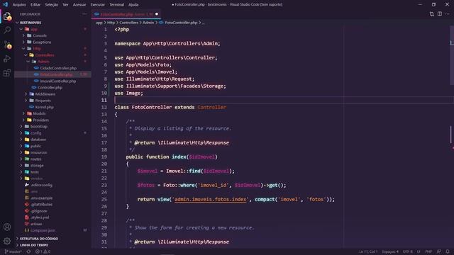The image size is (454, 255).
Task: Open the Accounts icon in activity bar
Action: coord(7,227)
